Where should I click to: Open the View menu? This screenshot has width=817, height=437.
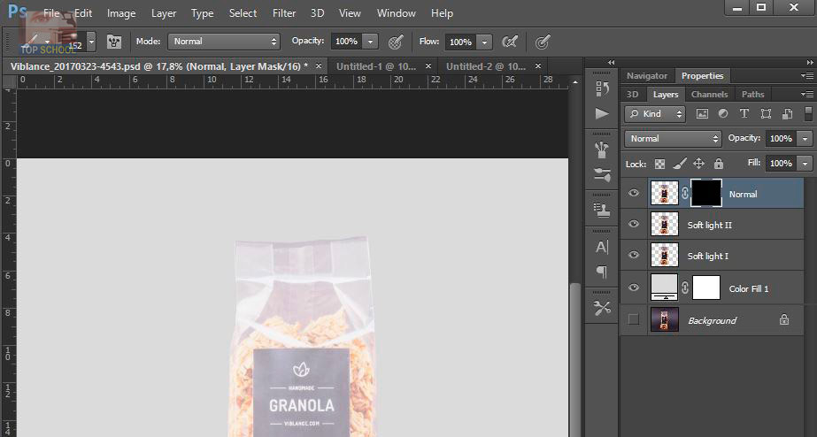[350, 13]
